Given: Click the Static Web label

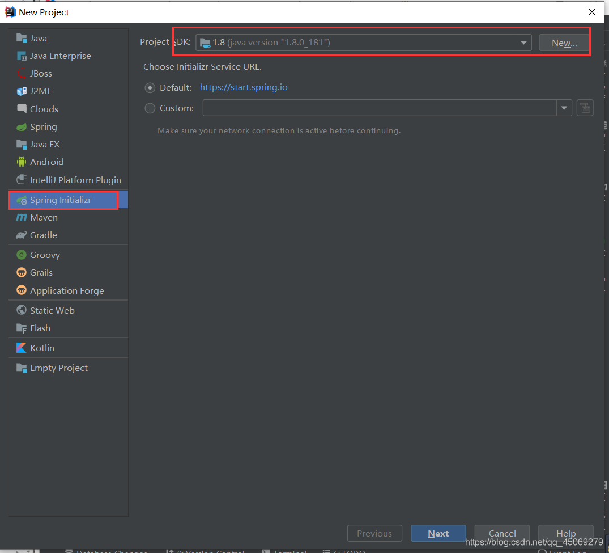Looking at the screenshot, I should 53,310.
